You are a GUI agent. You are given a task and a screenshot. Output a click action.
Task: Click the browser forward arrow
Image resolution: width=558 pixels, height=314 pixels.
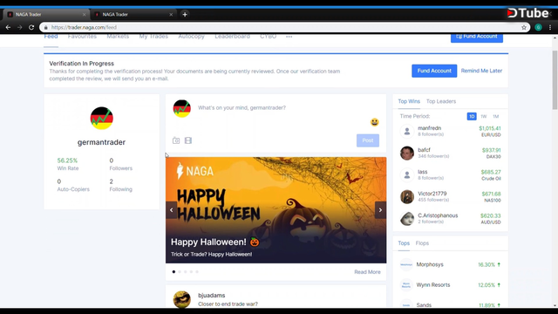click(20, 27)
